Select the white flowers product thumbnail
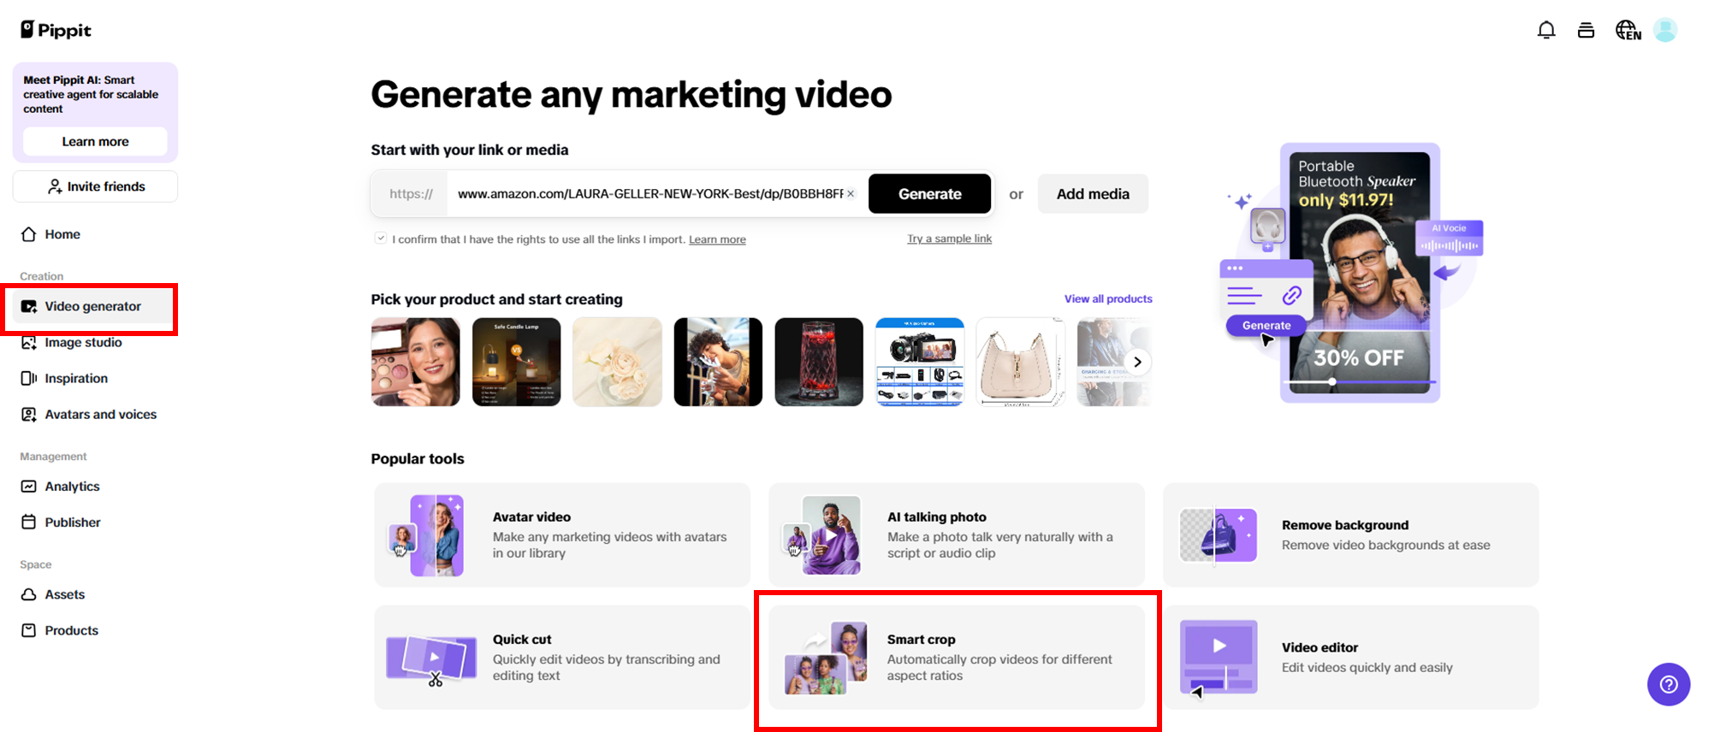Screen dimensions: 1714x732 (x=617, y=362)
